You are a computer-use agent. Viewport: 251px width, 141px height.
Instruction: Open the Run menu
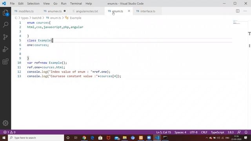pyautogui.click(x=64, y=4)
